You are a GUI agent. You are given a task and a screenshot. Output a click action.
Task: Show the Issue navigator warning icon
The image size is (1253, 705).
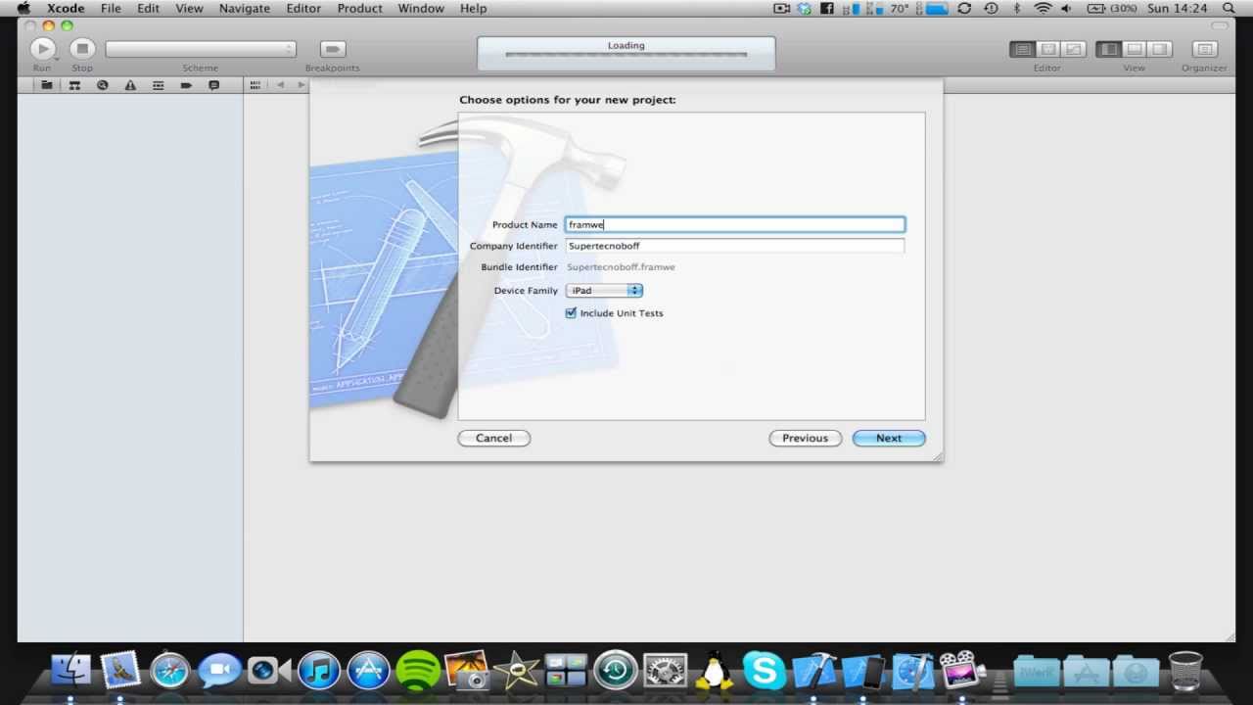pos(130,85)
